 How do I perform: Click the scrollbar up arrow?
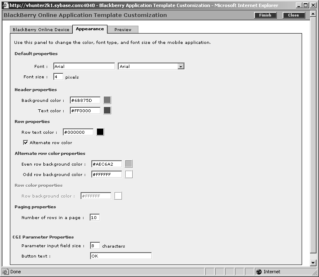click(x=313, y=14)
